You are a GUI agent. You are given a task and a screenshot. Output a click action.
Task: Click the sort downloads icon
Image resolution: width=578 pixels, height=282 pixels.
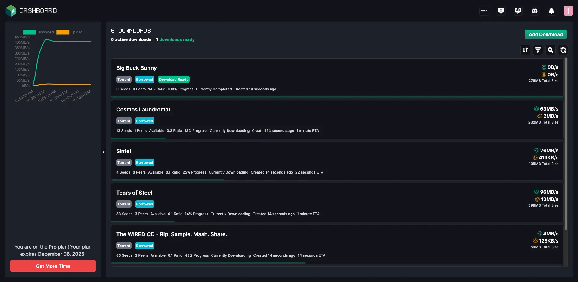525,50
